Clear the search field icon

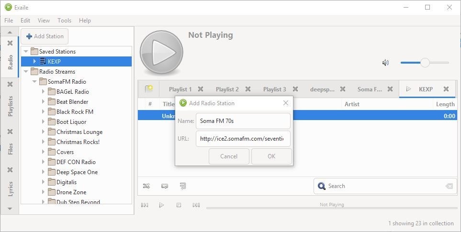click(449, 186)
